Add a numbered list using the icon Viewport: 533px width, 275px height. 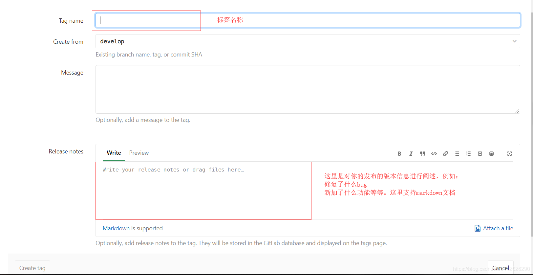[468, 153]
